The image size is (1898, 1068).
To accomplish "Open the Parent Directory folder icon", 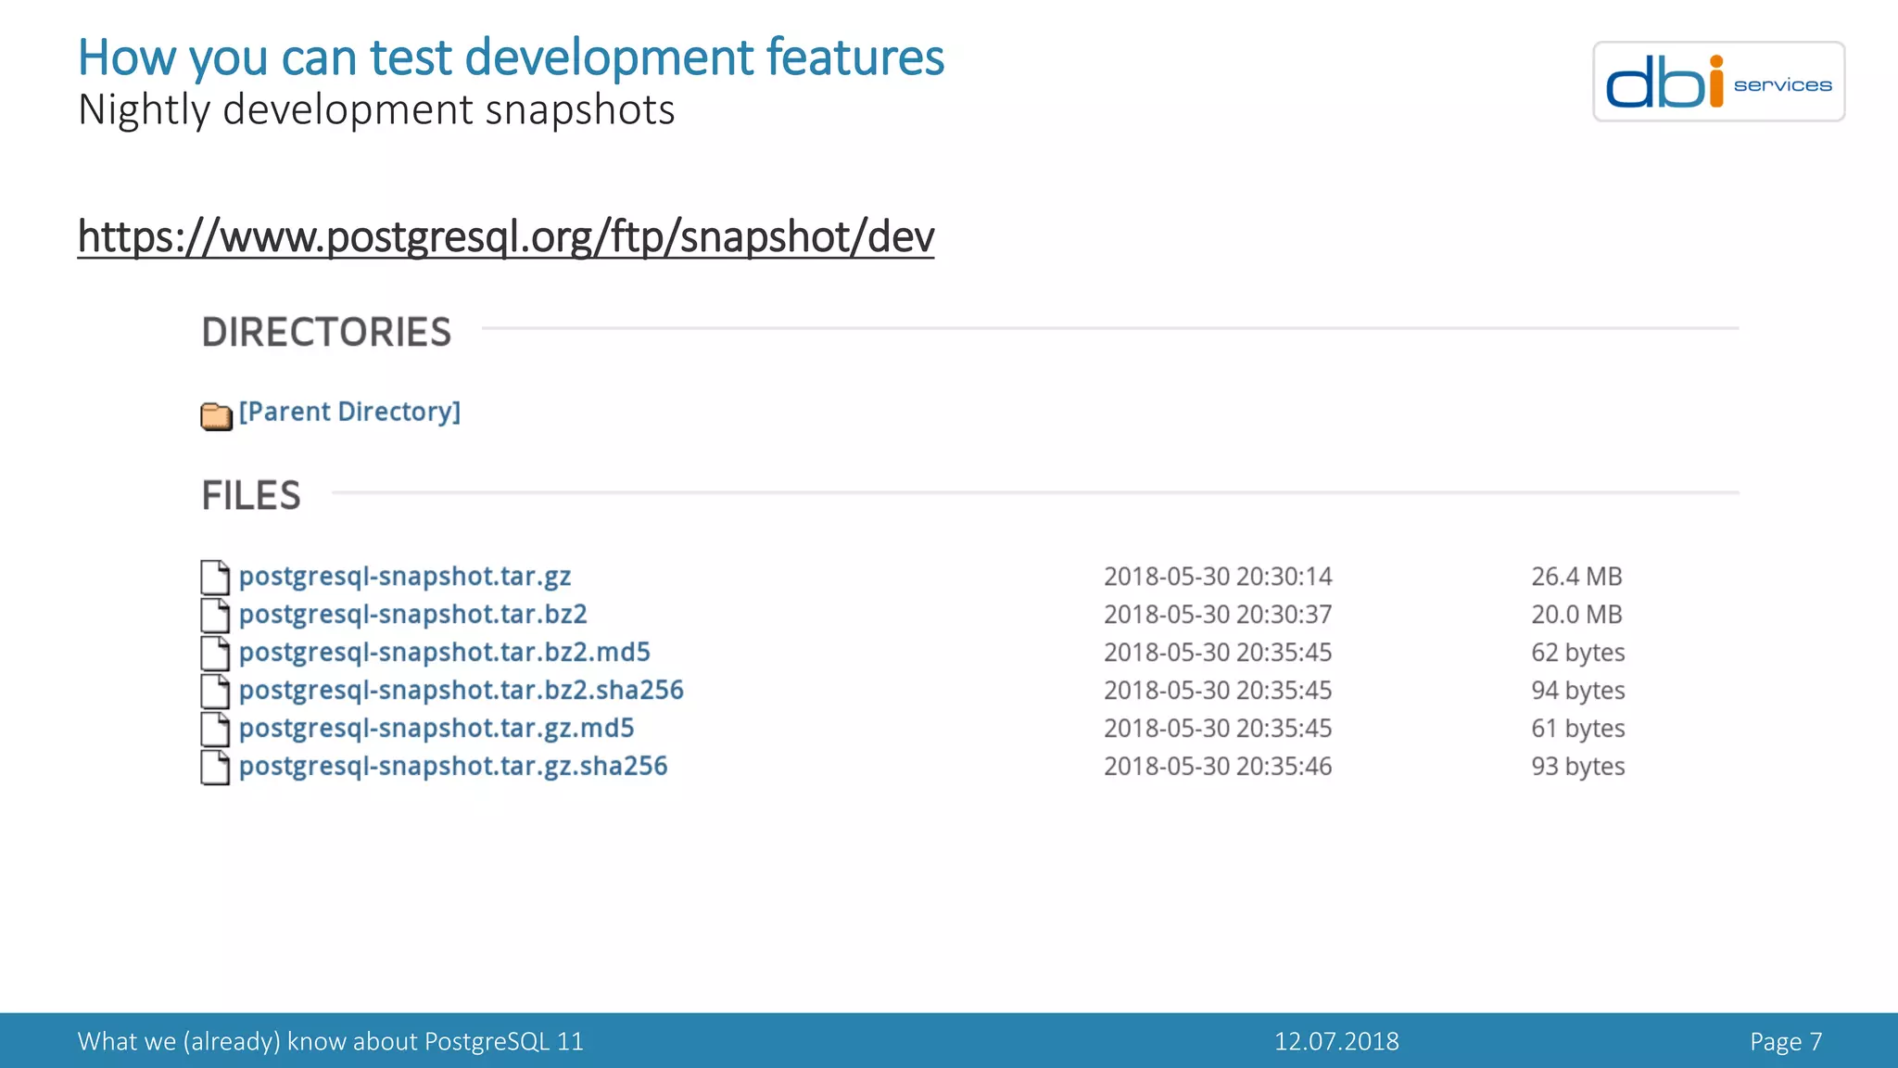I will coord(216,415).
